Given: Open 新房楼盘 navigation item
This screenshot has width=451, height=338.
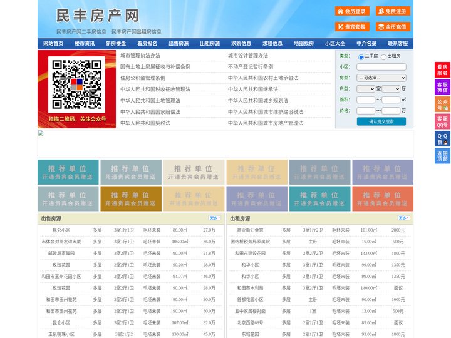Looking at the screenshot, I should click(116, 44).
